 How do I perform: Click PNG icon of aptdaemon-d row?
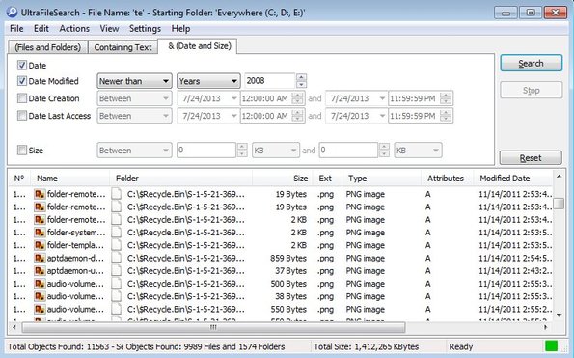point(40,258)
